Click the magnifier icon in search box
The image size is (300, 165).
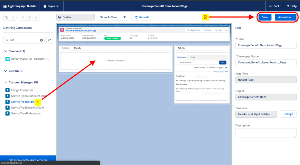[x=7, y=40]
